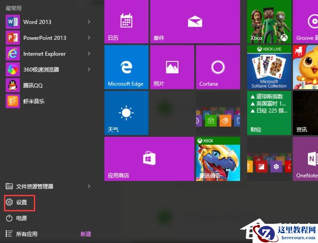Click the 道琼斯指数 line in the finance tile

(x=267, y=96)
